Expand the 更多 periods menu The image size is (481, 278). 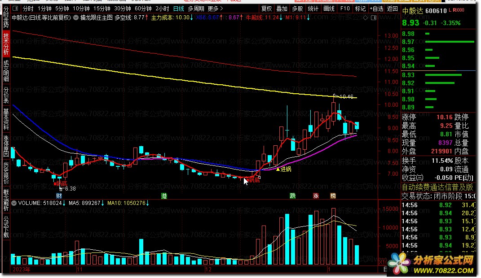215,9
